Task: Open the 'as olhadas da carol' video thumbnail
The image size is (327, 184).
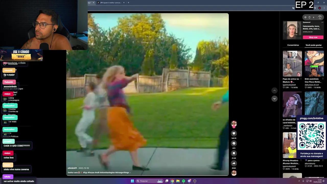Action: pos(292,105)
